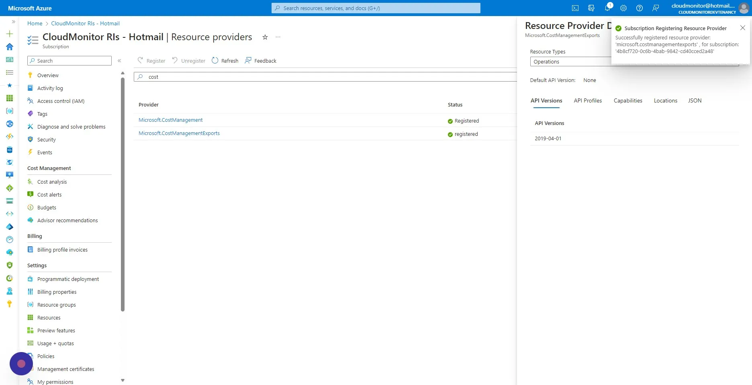Open Dashboard icon in left rail
This screenshot has width=752, height=385.
click(10, 59)
